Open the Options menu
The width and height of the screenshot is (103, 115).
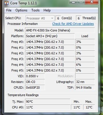(x=21, y=10)
